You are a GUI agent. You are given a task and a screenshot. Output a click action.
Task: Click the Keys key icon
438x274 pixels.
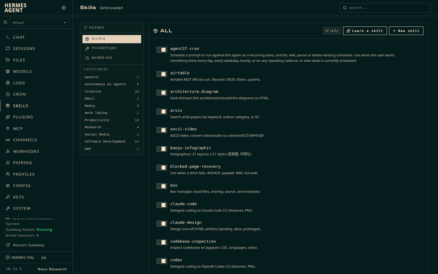(x=8, y=197)
